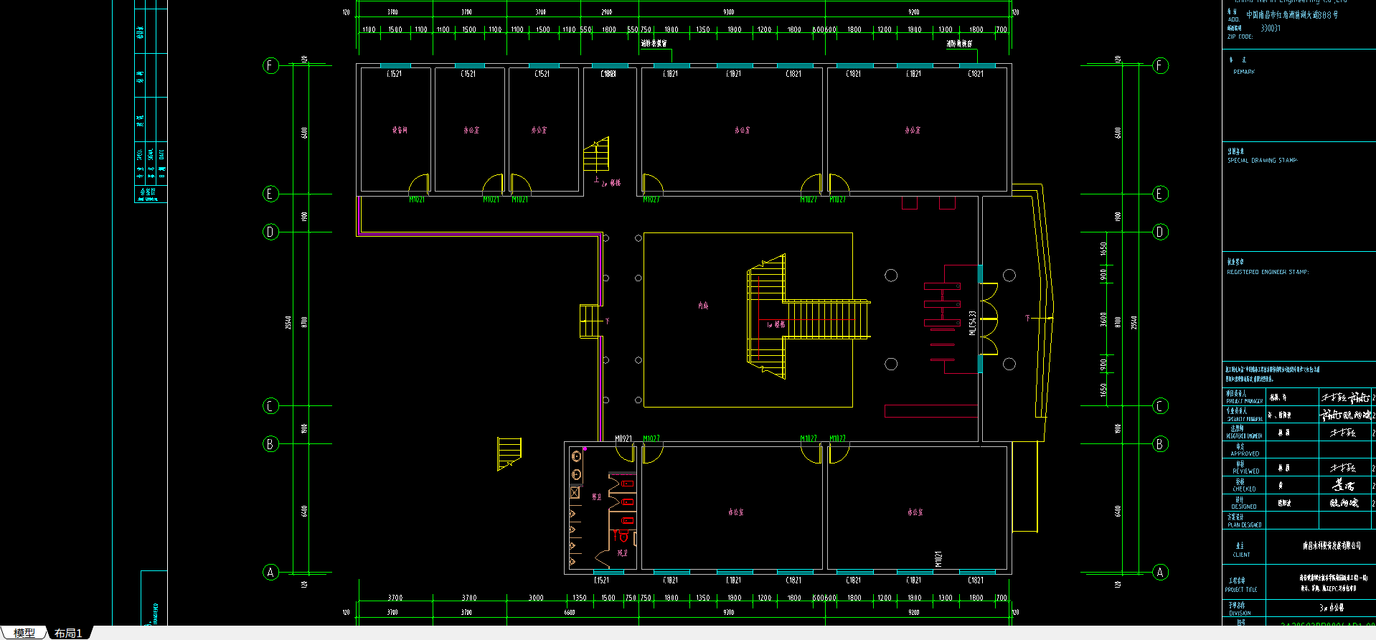Screen dimensions: 1376x640
Task: Switch to the 模型 model tab
Action: coord(24,633)
